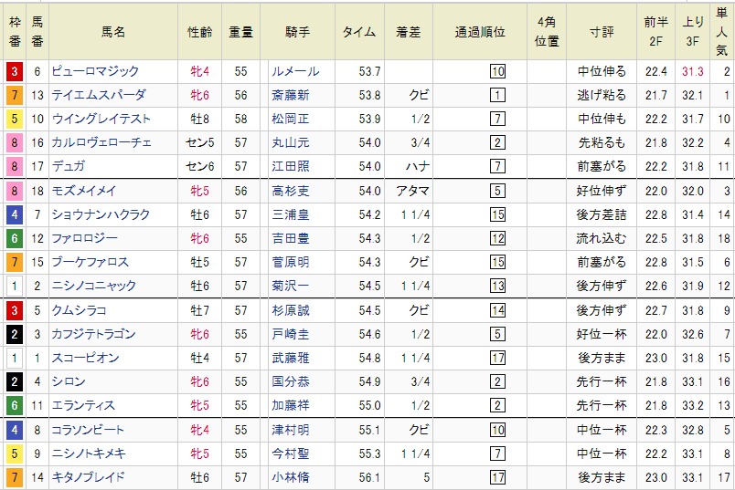Click pink bracket badge for モズメイメイ
This screenshot has width=735, height=490.
pos(13,191)
